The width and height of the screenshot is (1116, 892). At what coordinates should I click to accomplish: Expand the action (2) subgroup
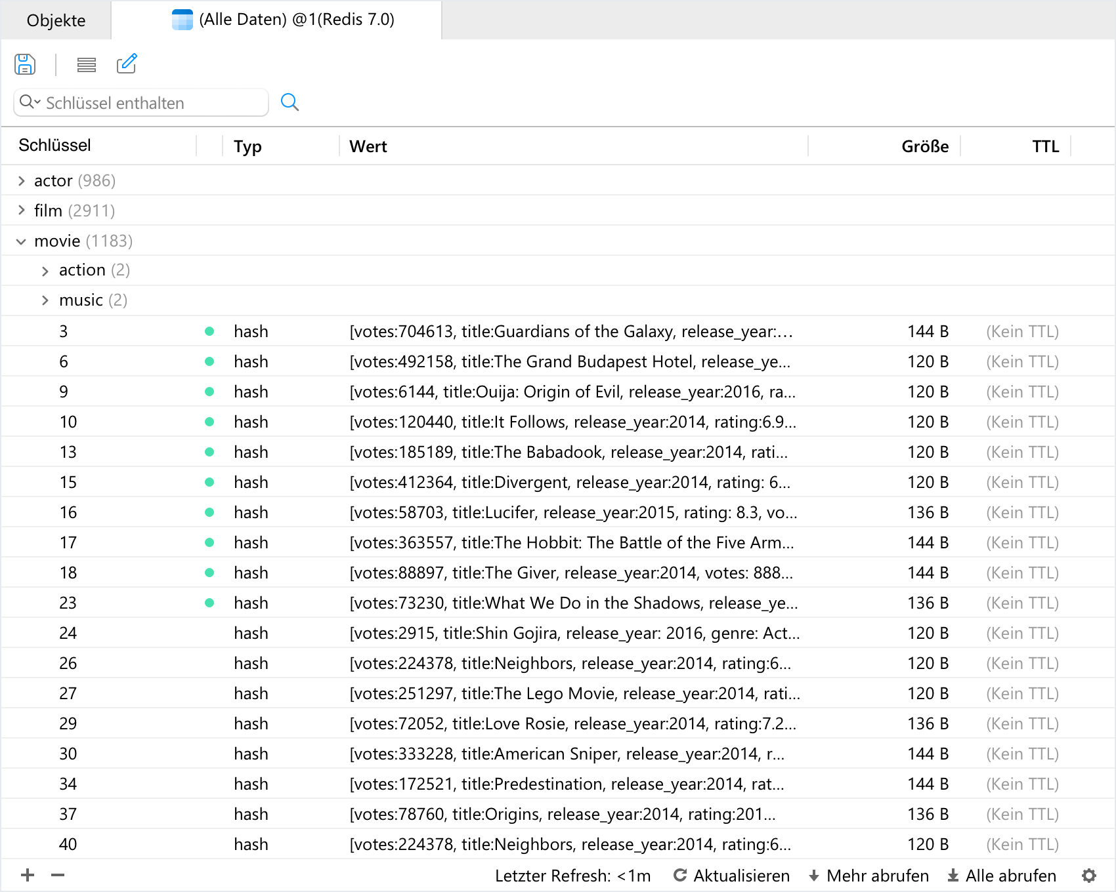[x=45, y=271]
